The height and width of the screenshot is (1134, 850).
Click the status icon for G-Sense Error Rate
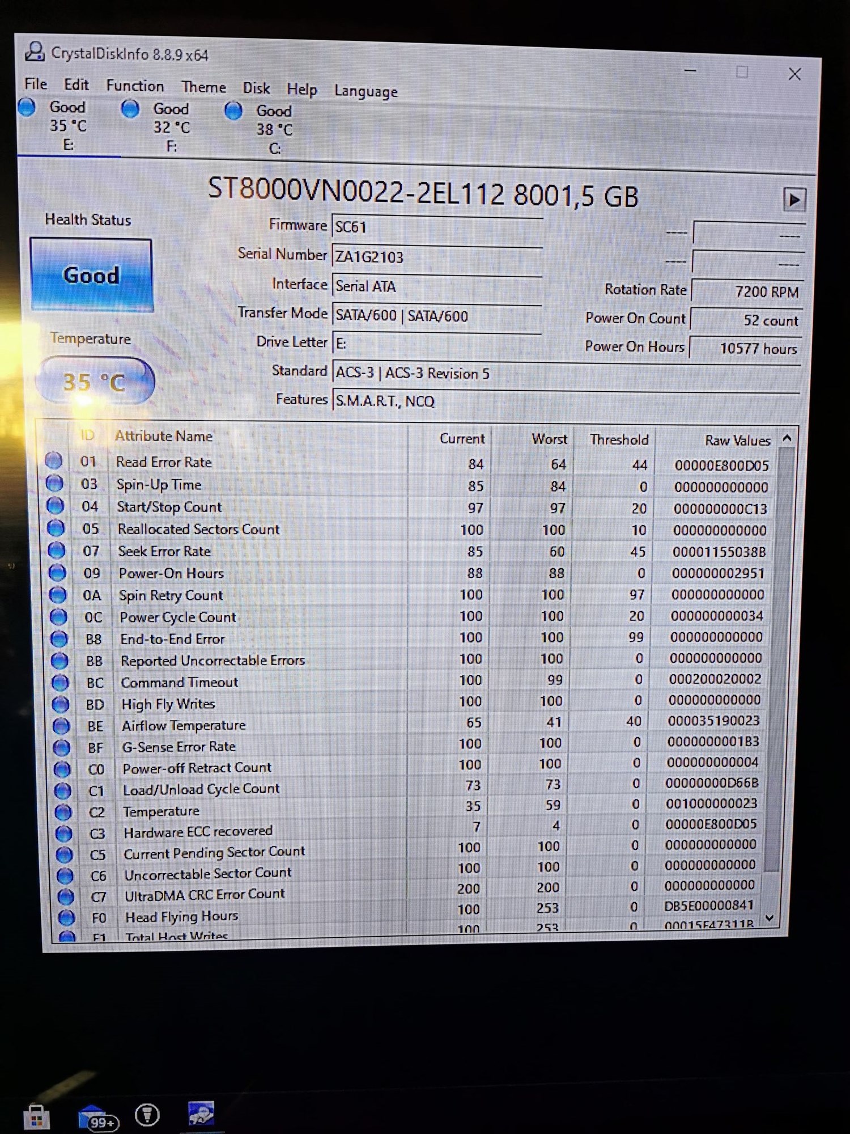[61, 748]
